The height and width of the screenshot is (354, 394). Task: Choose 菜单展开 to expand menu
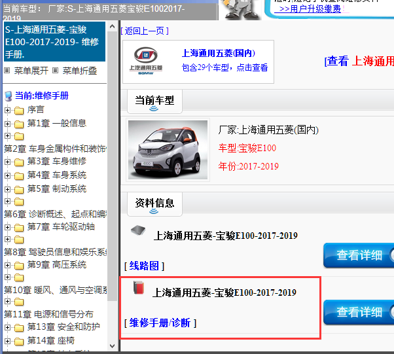(31, 71)
